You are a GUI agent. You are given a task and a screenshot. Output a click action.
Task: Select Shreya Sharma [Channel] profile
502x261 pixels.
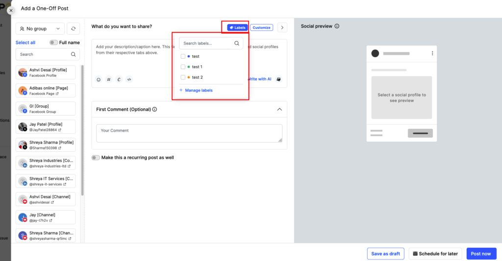[x=46, y=236]
